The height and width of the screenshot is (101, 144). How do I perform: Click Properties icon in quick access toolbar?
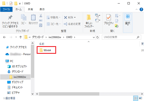(x=11, y=4)
